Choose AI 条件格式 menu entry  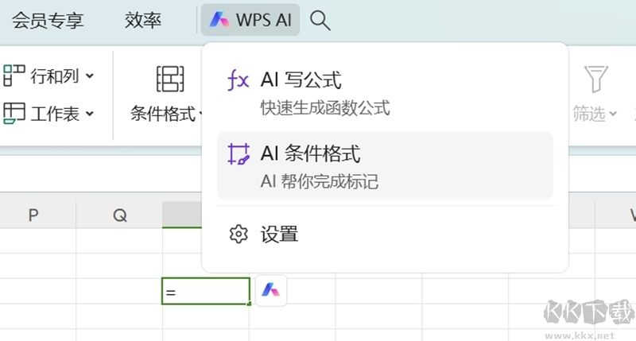coord(385,166)
